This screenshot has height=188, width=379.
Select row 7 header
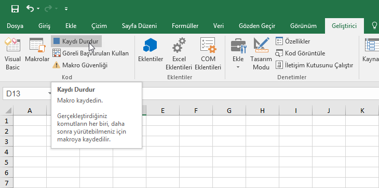coord(7,183)
